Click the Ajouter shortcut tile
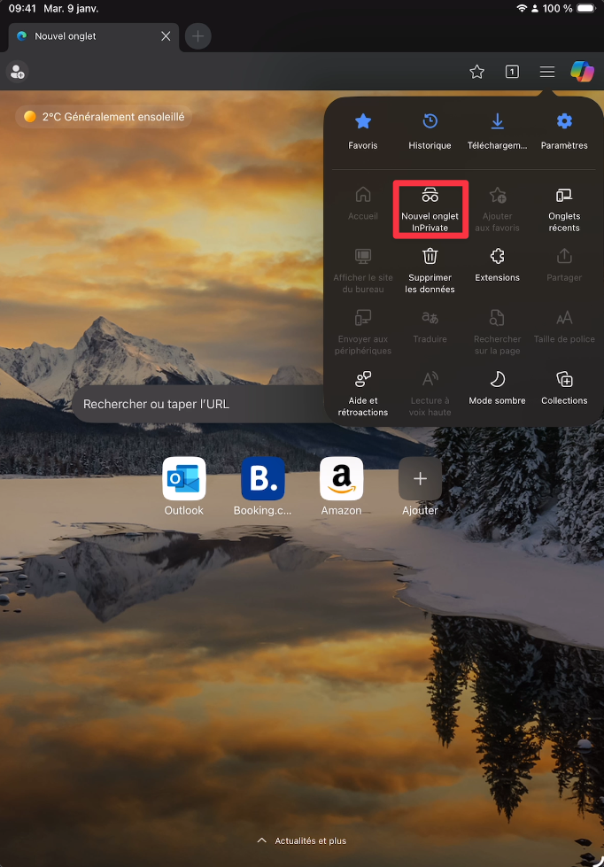This screenshot has height=867, width=604. click(x=421, y=486)
